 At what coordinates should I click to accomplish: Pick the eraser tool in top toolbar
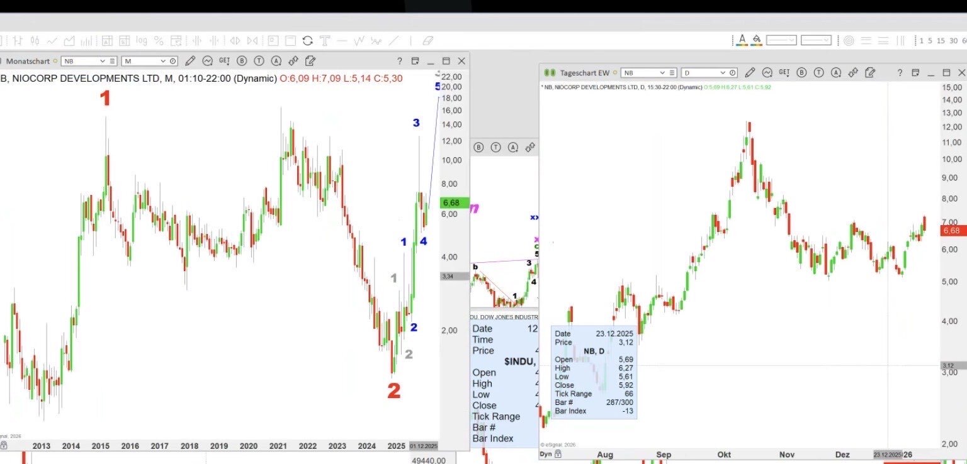point(428,41)
